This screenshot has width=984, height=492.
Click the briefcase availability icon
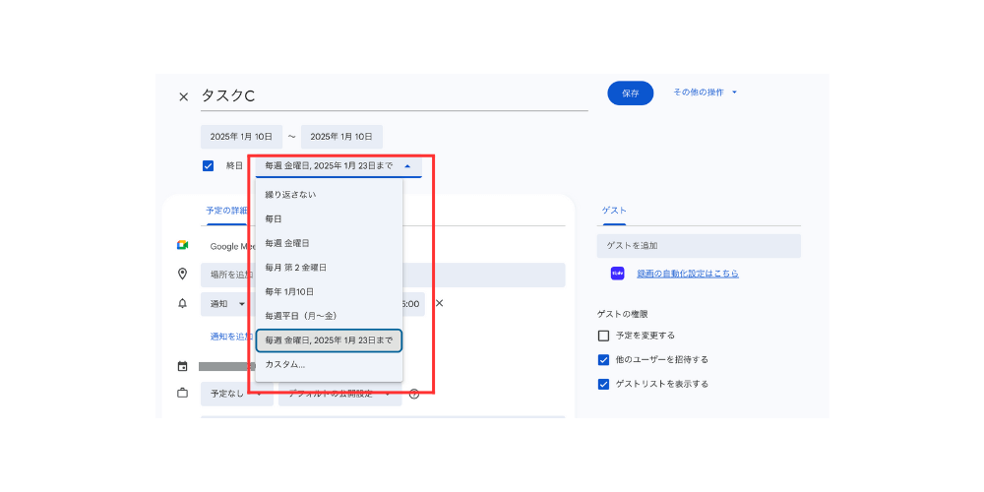[x=182, y=394]
